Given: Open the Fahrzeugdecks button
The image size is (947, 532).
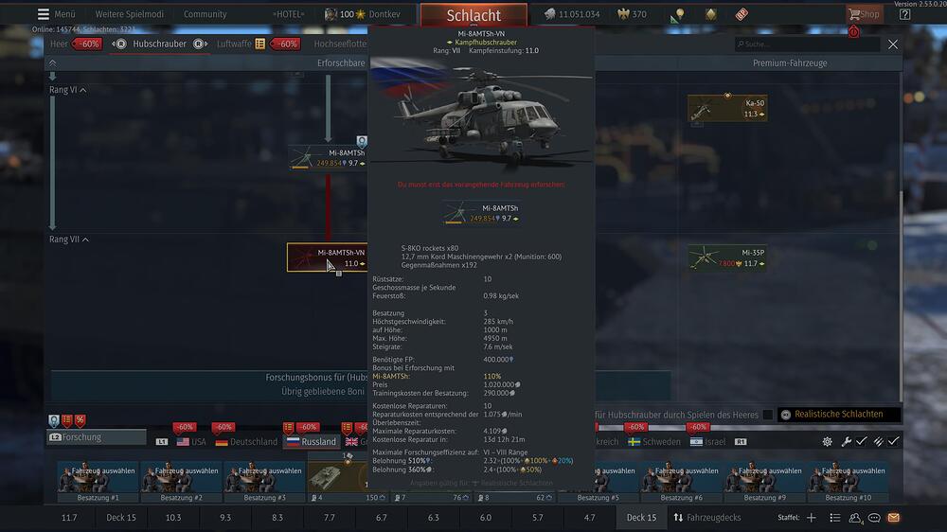Looking at the screenshot, I should pos(707,518).
